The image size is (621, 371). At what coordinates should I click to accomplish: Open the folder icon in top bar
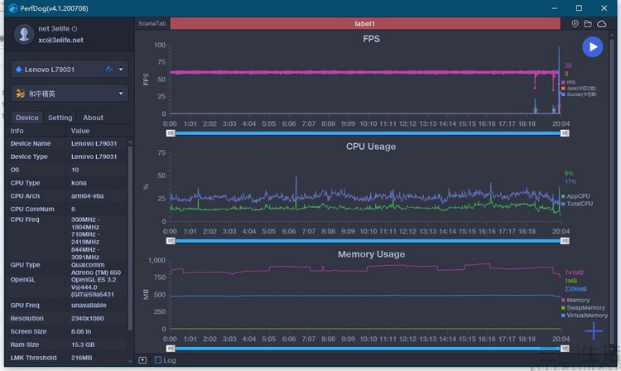[588, 24]
